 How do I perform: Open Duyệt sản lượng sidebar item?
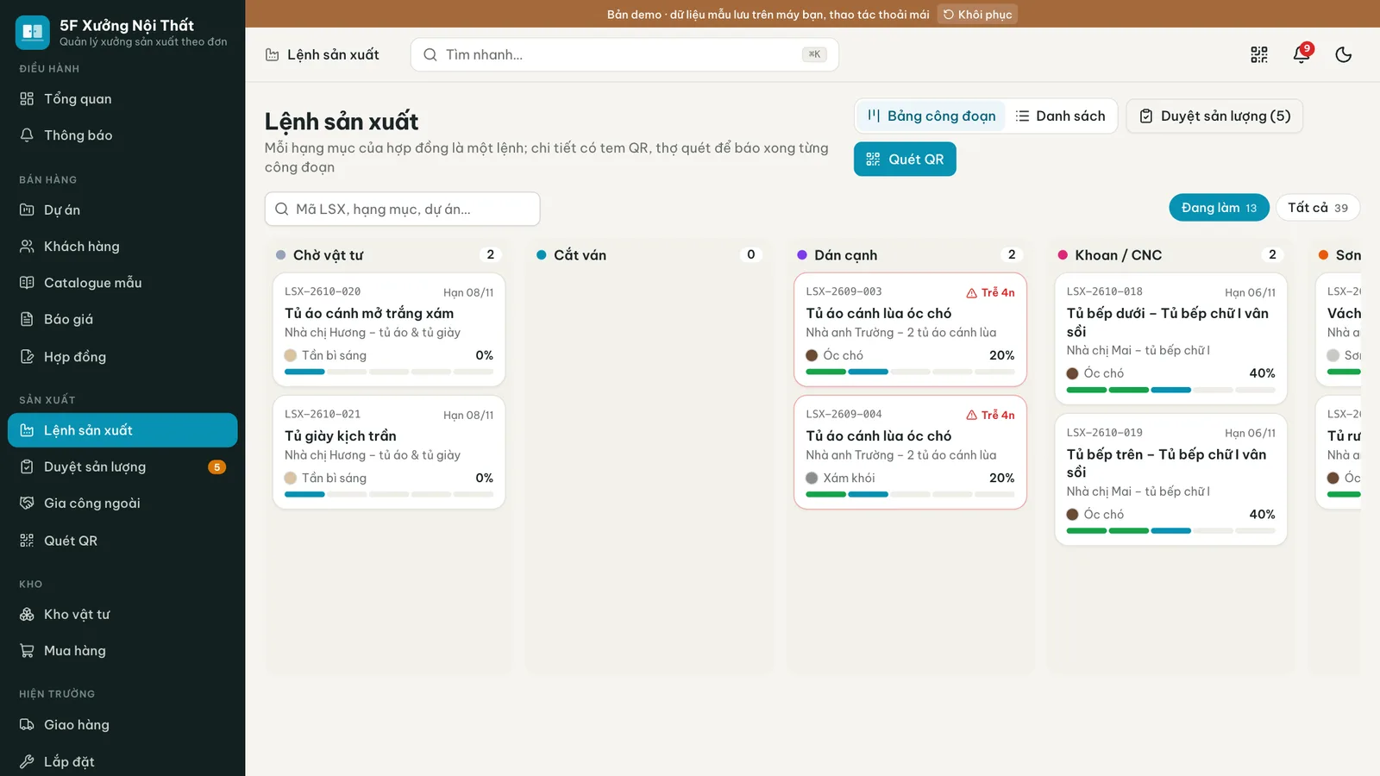122,466
